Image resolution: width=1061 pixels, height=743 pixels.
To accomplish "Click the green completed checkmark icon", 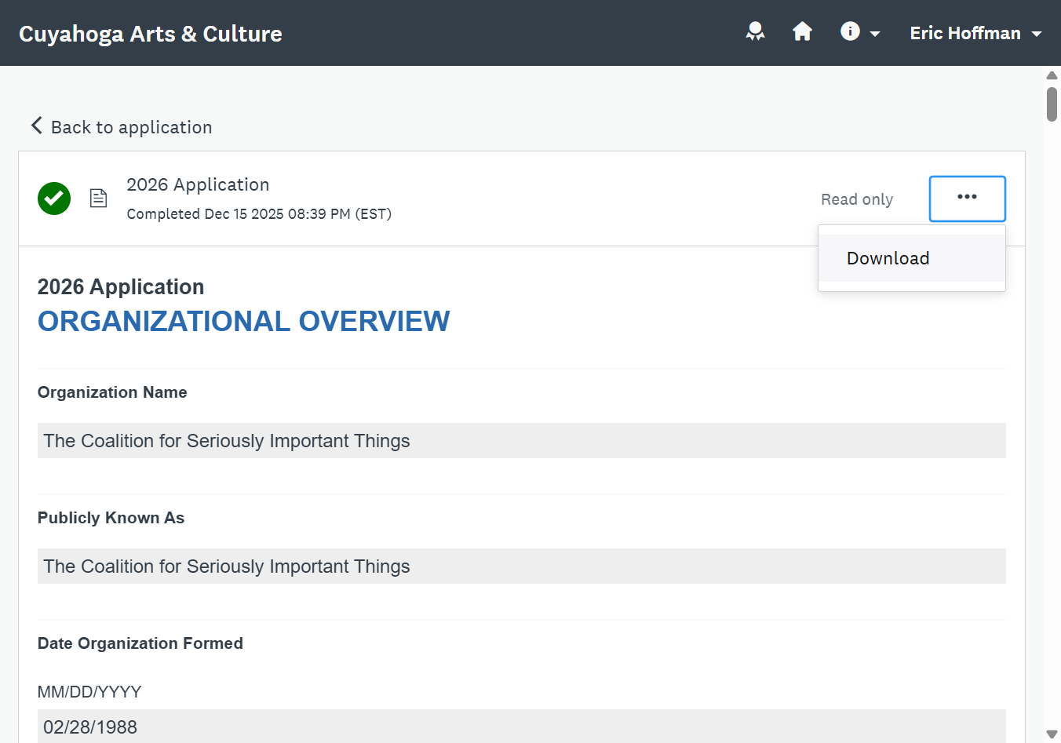I will click(54, 198).
